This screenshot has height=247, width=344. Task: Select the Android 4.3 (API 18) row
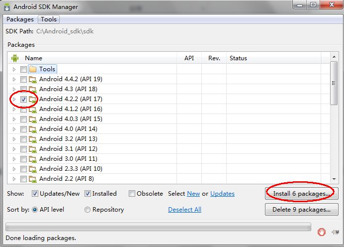tap(169, 89)
